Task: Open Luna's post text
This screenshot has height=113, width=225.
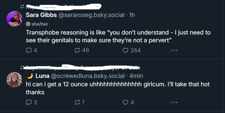Action: pos(118,88)
